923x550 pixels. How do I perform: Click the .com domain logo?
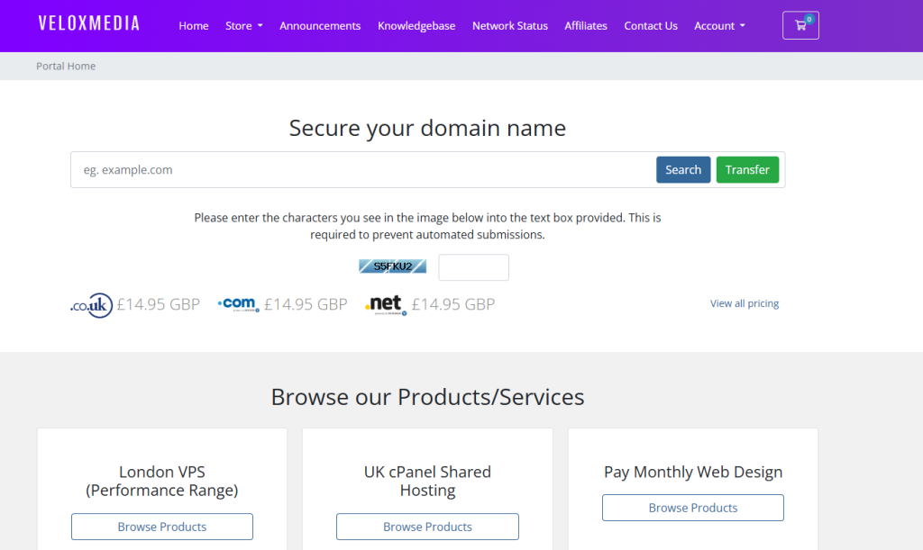(239, 304)
